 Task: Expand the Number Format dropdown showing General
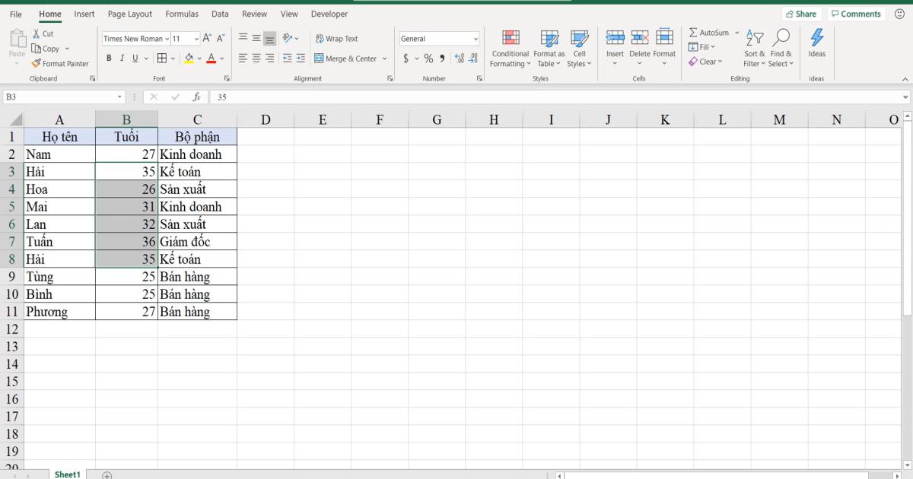[x=475, y=38]
